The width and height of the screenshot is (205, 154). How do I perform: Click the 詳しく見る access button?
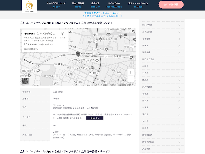pyautogui.click(x=95, y=118)
